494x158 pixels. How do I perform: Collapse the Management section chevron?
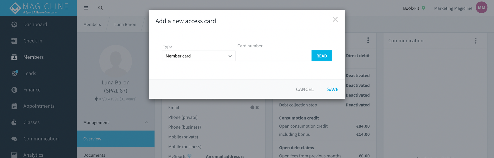pyautogui.click(x=146, y=122)
